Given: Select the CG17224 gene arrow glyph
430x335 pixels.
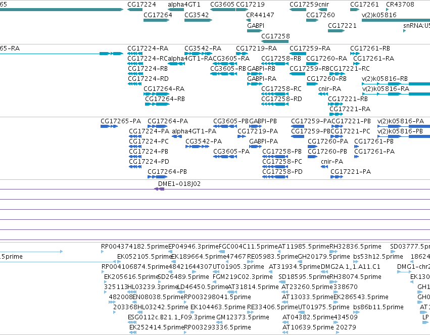Looking at the screenshot, I should pos(135,10).
